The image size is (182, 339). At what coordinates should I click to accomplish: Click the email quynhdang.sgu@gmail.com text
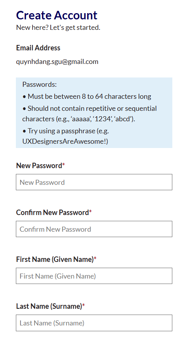[x=57, y=62]
